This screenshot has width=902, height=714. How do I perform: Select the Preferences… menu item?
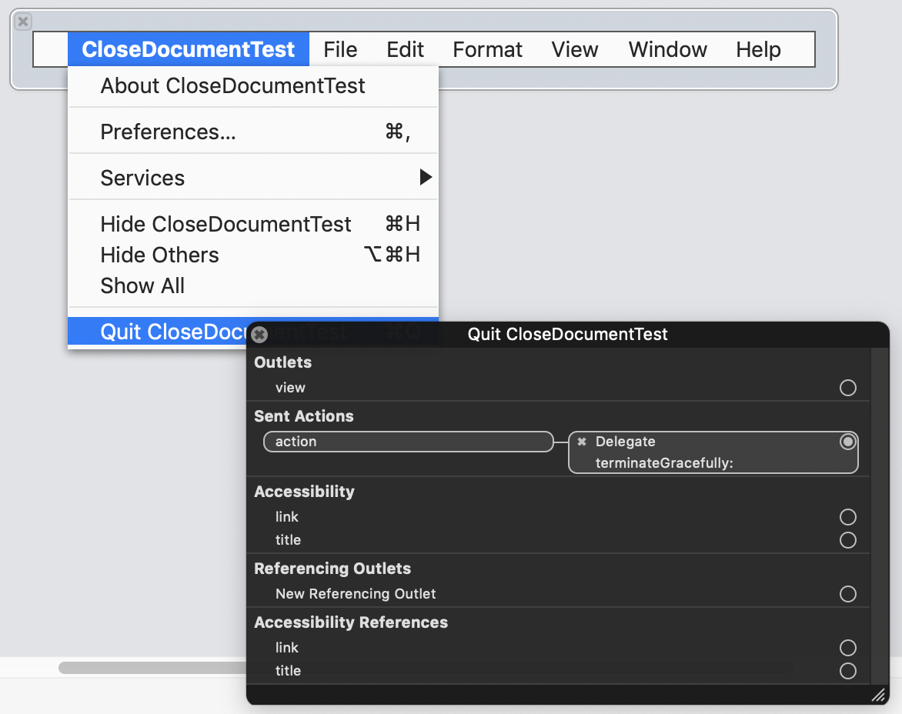[168, 132]
